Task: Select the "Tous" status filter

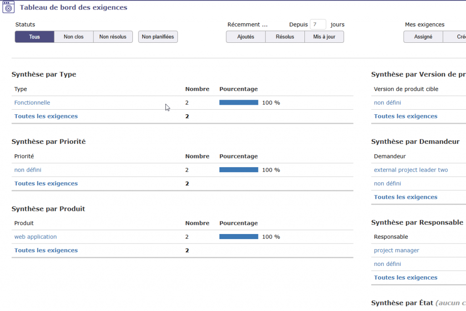Action: pyautogui.click(x=34, y=36)
